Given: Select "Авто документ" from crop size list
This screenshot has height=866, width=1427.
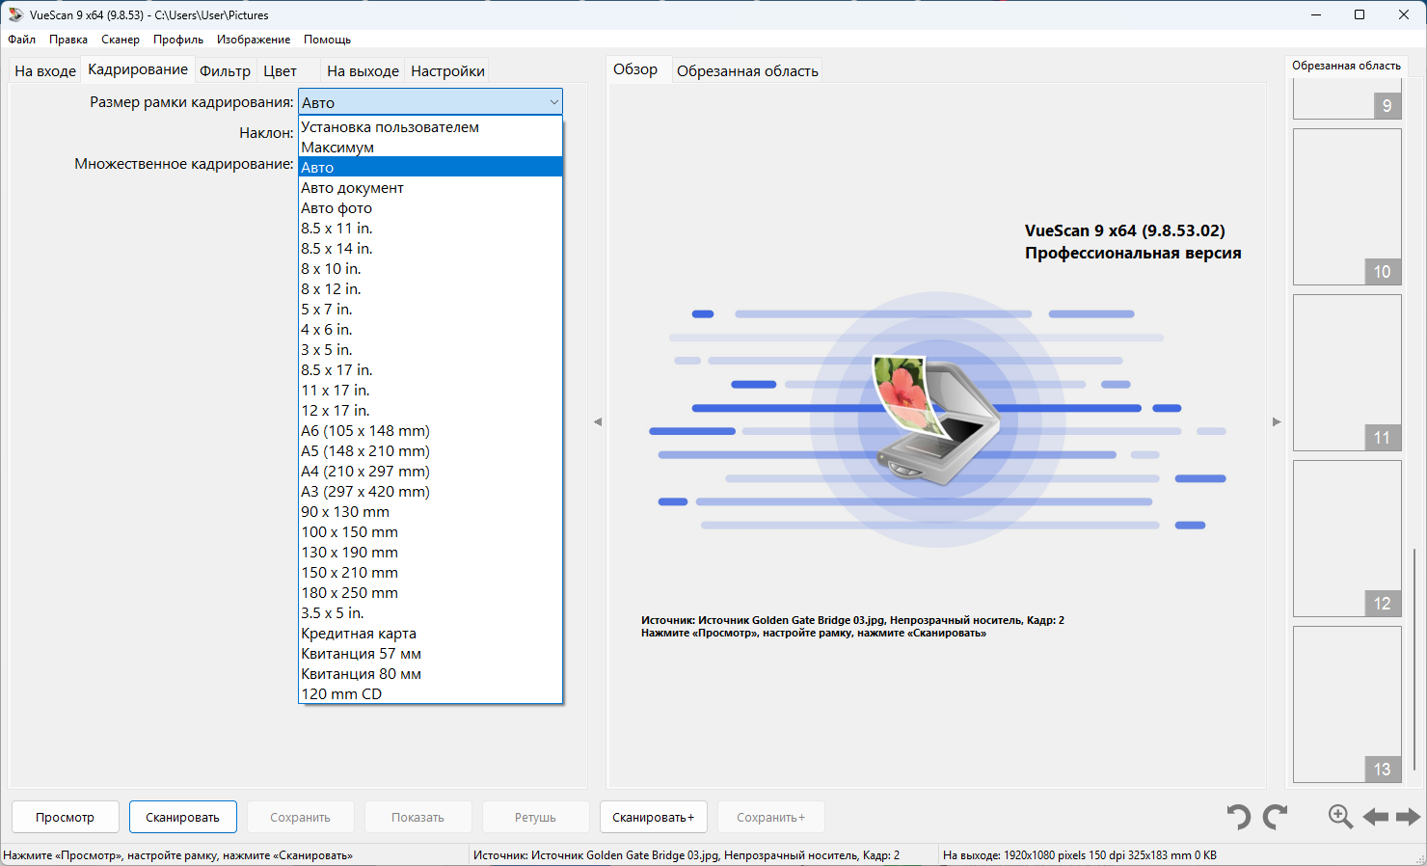Looking at the screenshot, I should pyautogui.click(x=352, y=188).
